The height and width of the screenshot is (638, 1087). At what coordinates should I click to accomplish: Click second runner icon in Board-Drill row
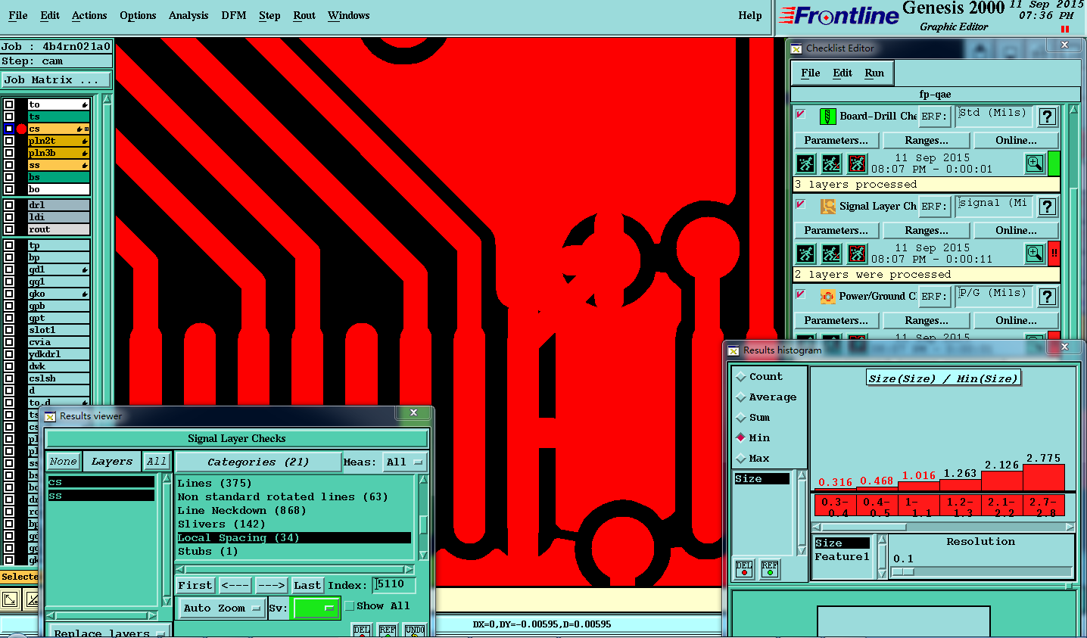(x=831, y=163)
